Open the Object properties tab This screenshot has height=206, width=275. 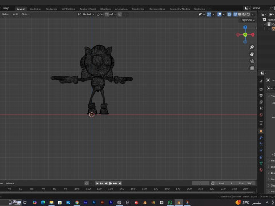[x=261, y=132]
